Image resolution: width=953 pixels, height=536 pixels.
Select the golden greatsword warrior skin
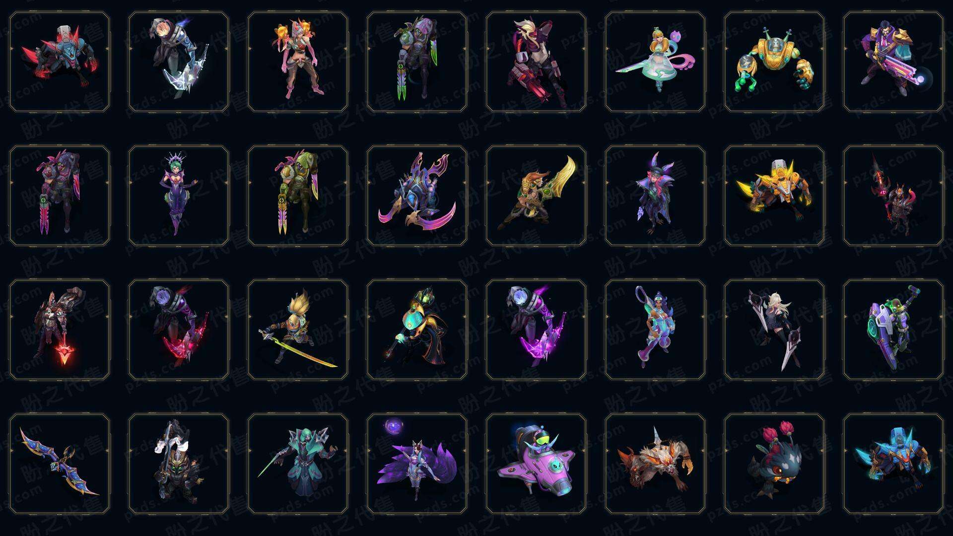tap(536, 196)
